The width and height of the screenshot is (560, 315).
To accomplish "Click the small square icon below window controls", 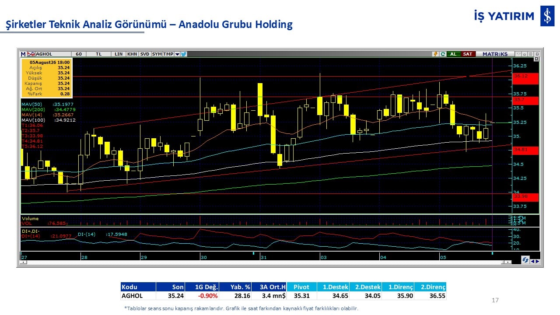I will click(x=537, y=59).
